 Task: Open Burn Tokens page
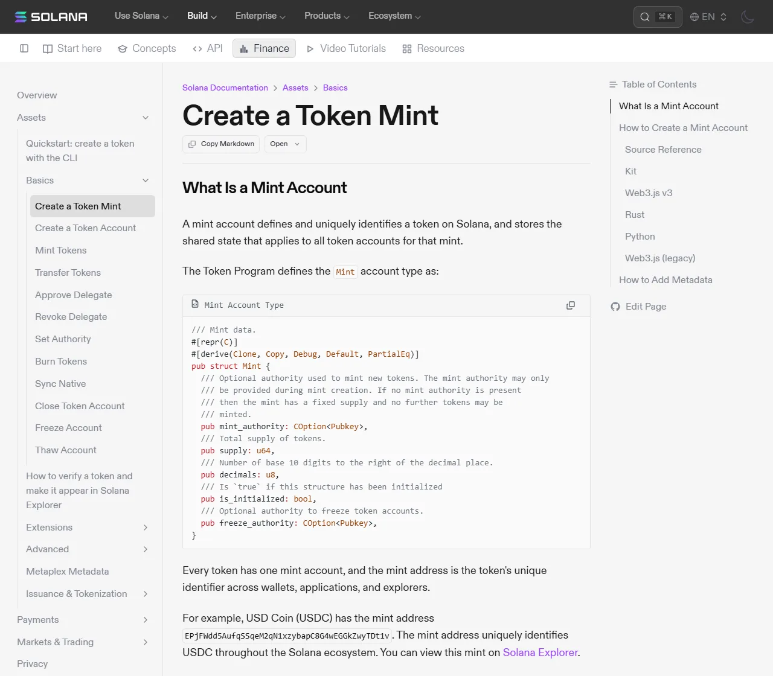[x=61, y=362]
